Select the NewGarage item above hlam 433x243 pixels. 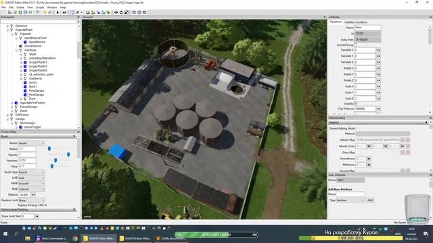pyautogui.click(x=37, y=94)
